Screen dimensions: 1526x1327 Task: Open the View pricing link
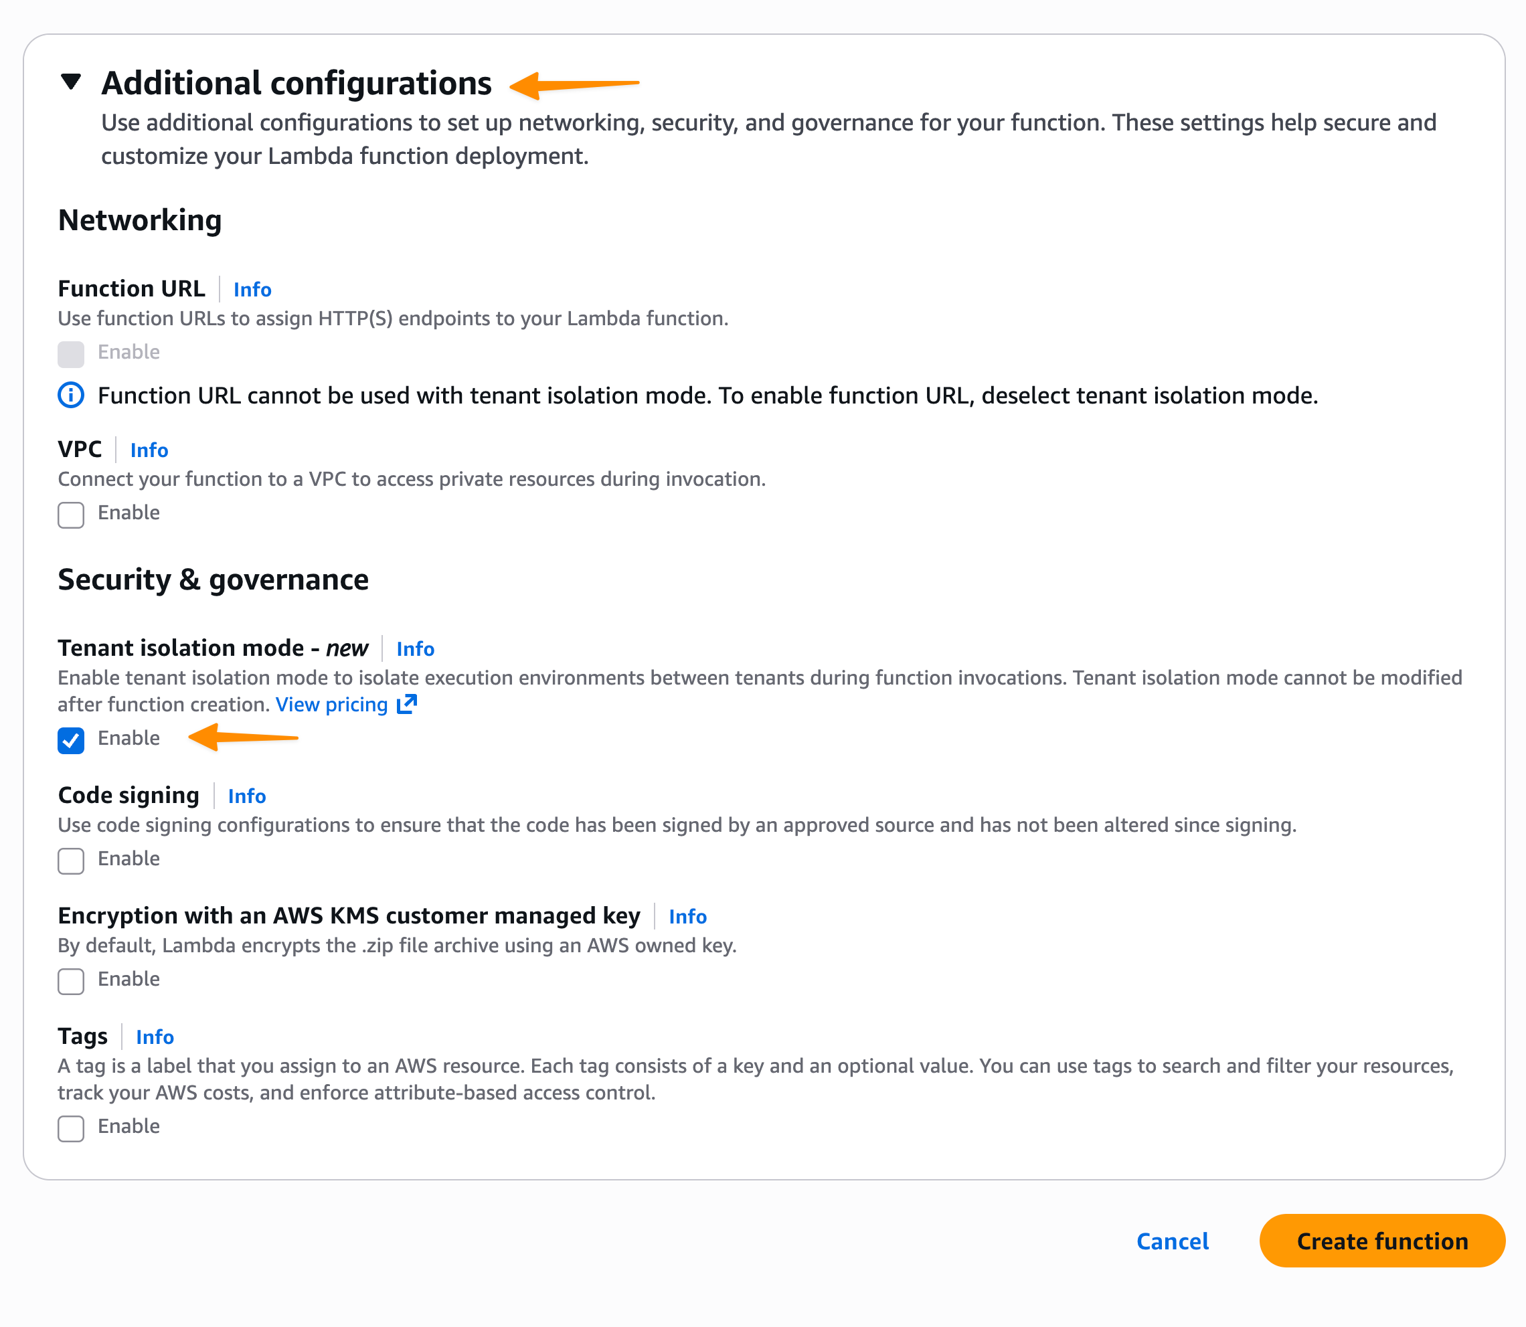331,705
